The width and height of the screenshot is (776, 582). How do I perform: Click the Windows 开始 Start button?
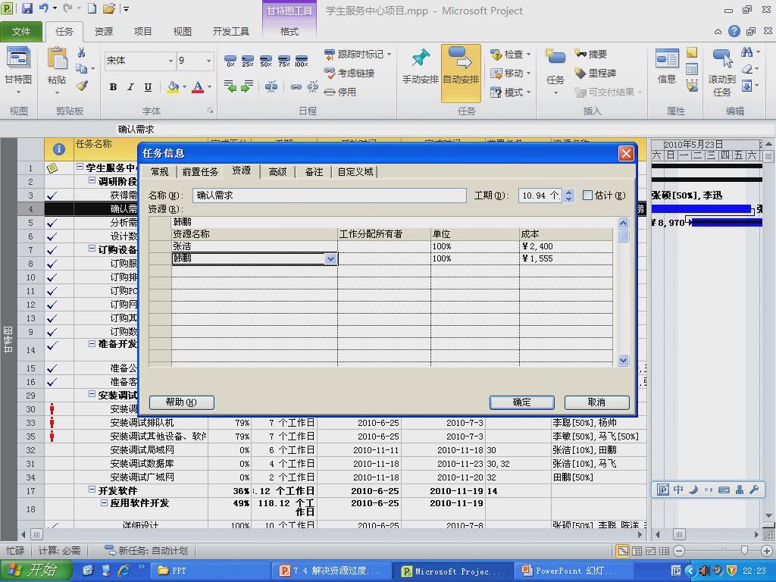[x=36, y=571]
